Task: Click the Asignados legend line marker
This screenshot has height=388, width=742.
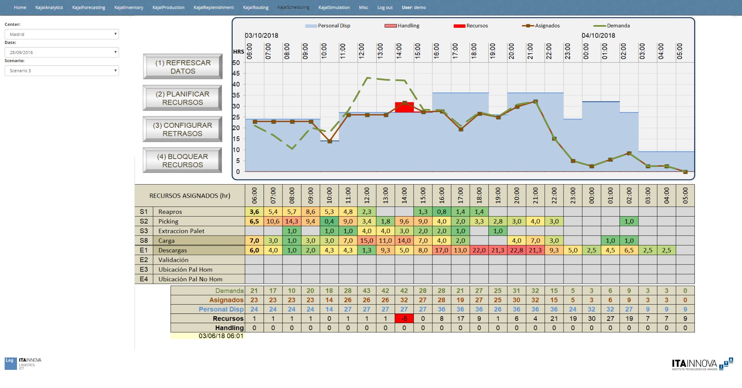Action: coord(528,26)
